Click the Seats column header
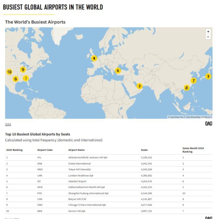 click(x=144, y=150)
